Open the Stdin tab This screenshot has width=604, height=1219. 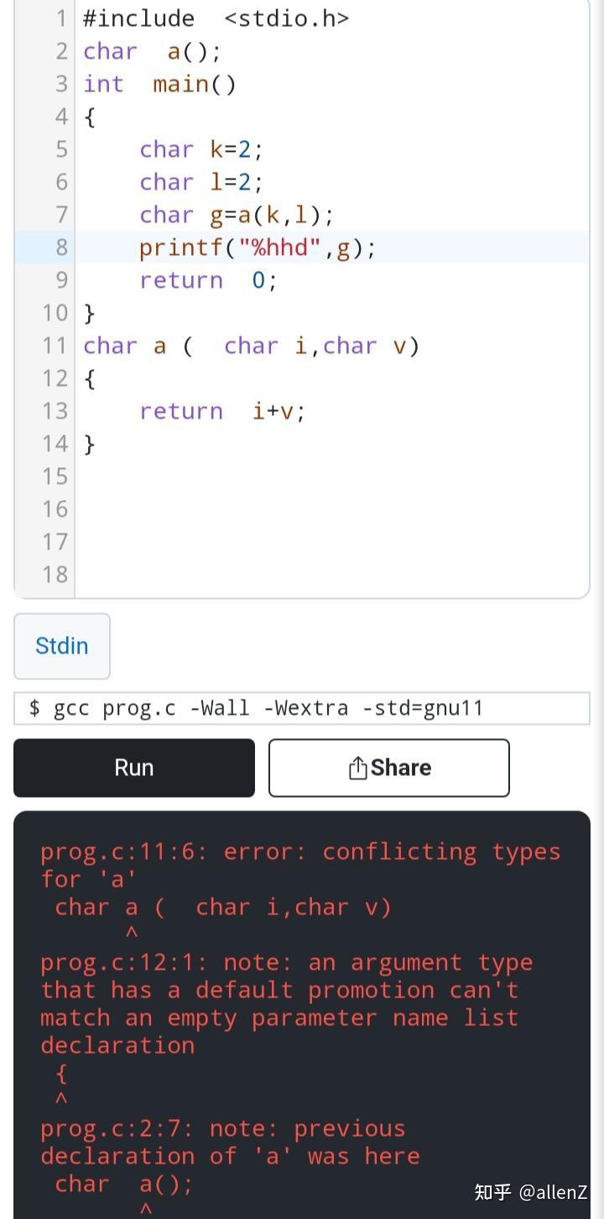coord(61,646)
